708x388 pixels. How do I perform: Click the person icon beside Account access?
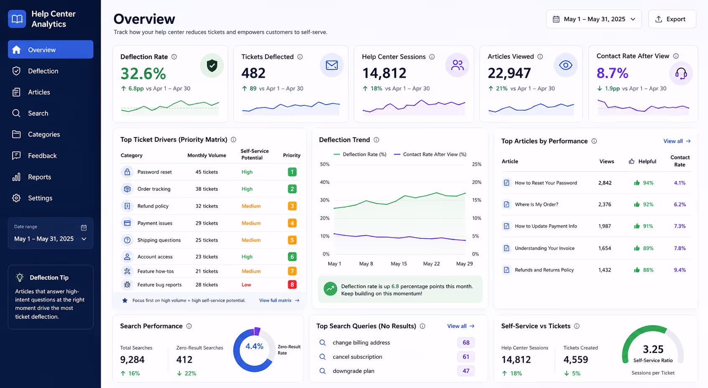[x=127, y=257]
